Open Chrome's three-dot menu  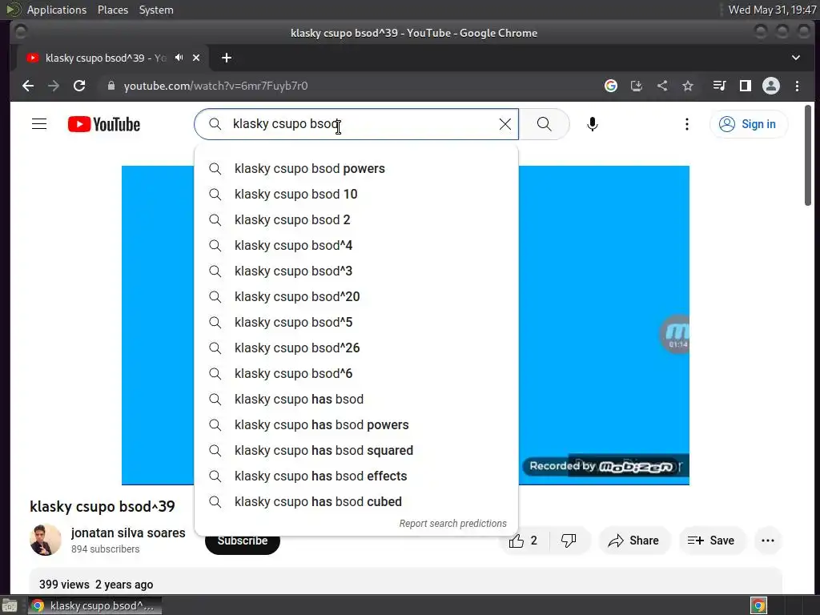(797, 86)
